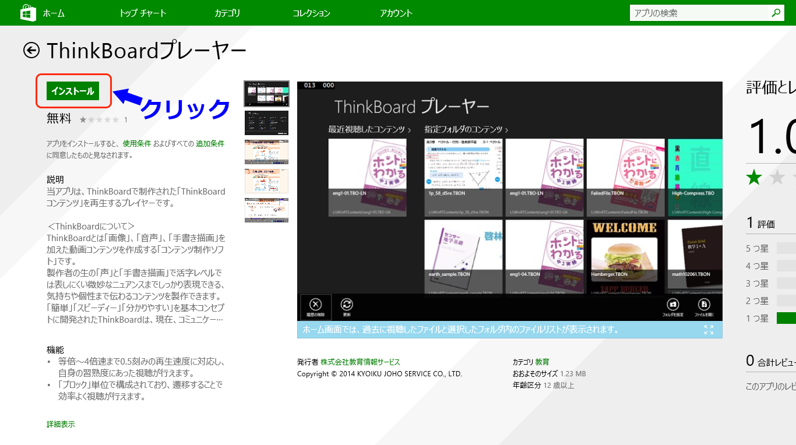Open the ホーム menu
796x445 pixels.
(x=54, y=13)
